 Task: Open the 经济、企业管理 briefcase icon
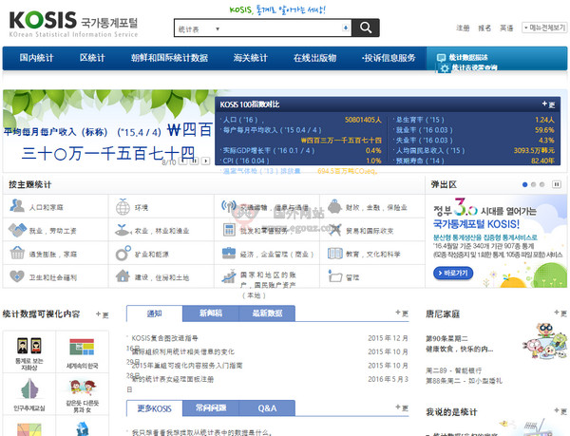(x=229, y=253)
